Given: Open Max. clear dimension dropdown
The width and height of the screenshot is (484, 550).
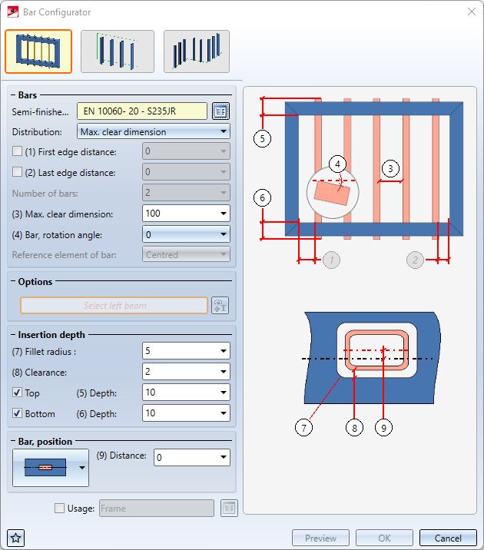Looking at the screenshot, I should point(224,214).
